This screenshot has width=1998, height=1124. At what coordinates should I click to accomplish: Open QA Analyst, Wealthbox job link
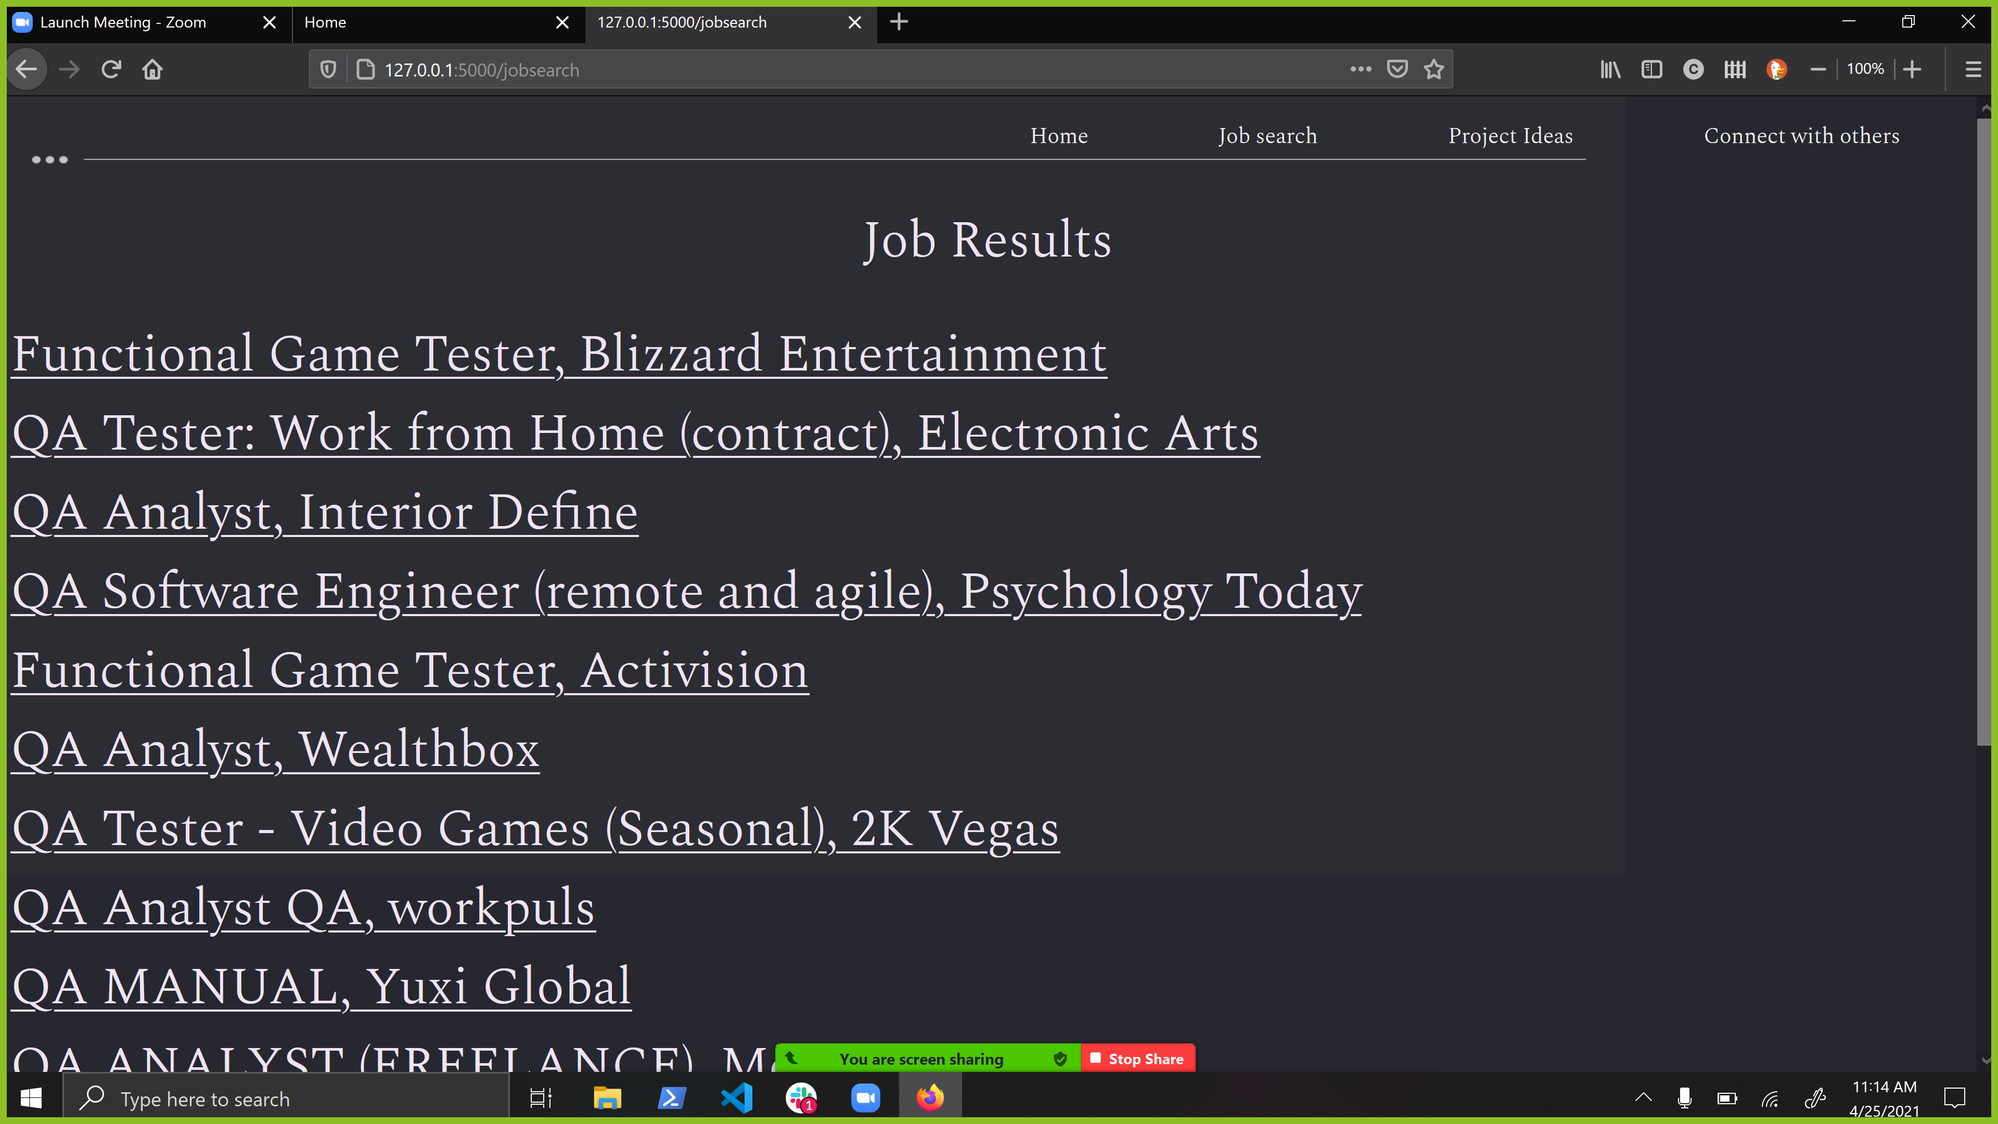(x=275, y=750)
